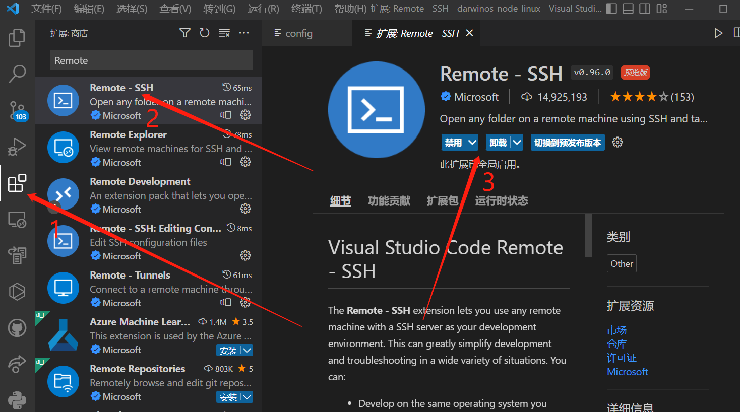Image resolution: width=740 pixels, height=412 pixels.
Task: Click the Remote - SSH extension logo
Action: 376,109
